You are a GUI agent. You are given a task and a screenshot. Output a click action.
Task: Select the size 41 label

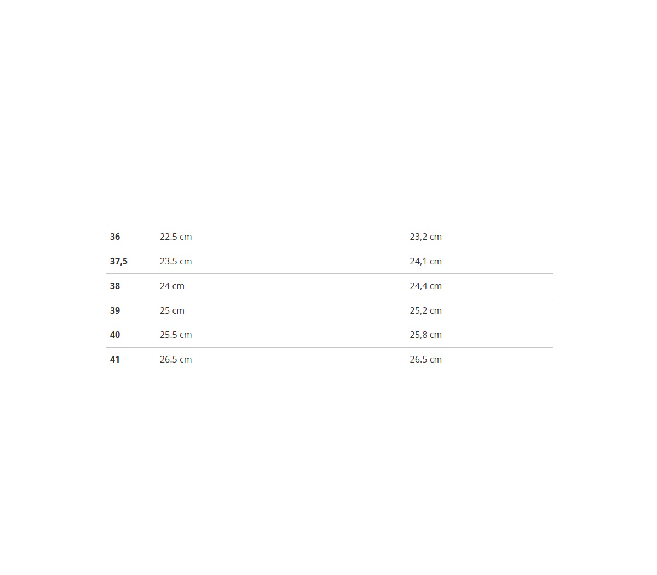(x=115, y=360)
